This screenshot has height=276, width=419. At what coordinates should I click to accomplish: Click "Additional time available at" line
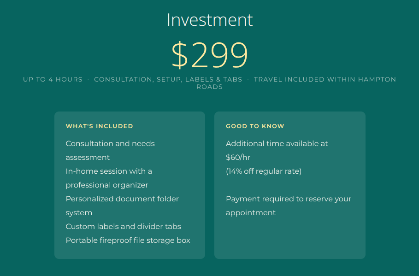point(277,144)
